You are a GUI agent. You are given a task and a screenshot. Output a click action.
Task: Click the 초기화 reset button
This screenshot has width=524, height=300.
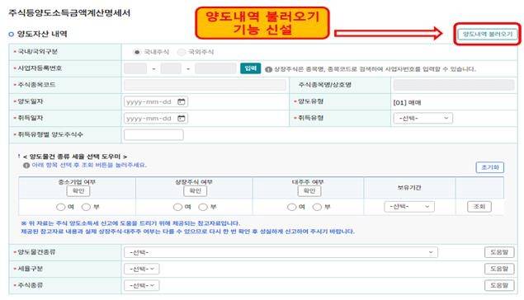pyautogui.click(x=490, y=167)
